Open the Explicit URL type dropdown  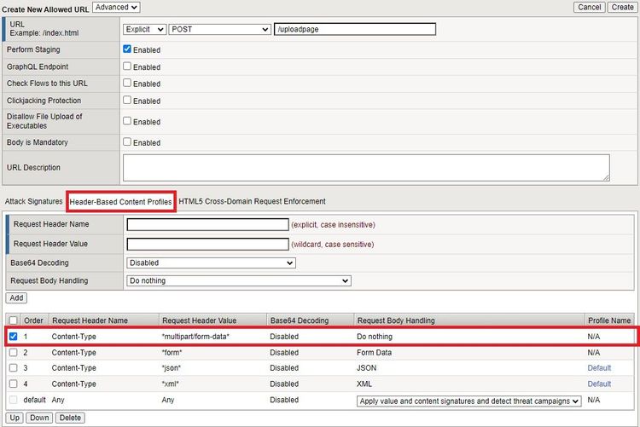coord(144,29)
